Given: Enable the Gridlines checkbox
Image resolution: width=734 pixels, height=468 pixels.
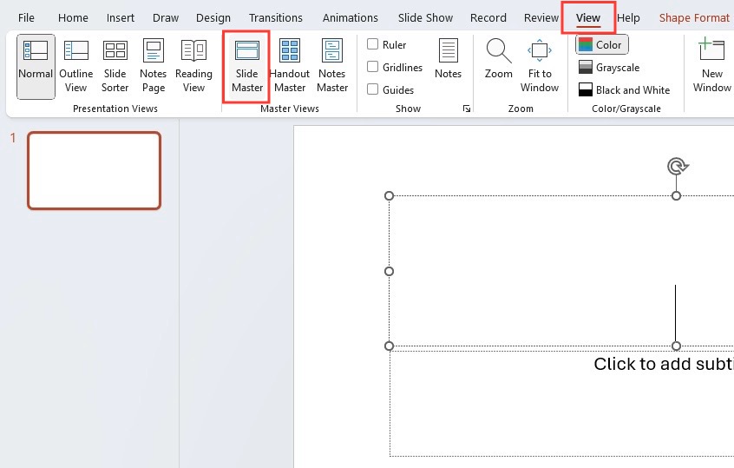Looking at the screenshot, I should [x=372, y=67].
